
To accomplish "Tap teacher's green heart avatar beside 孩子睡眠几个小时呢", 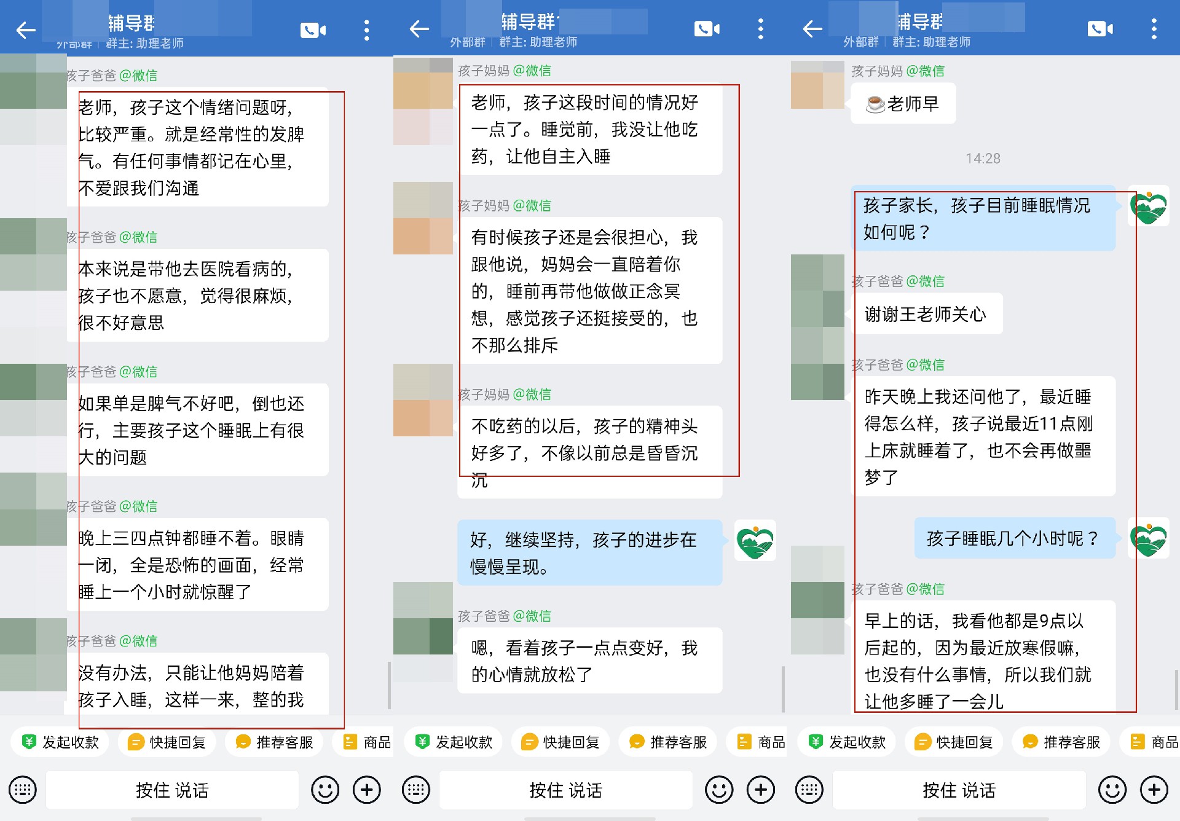I will tap(1148, 539).
